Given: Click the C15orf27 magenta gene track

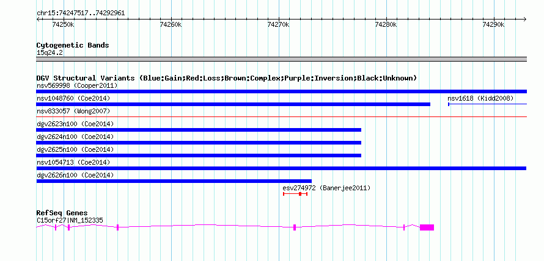Looking at the screenshot, I should click(235, 227).
